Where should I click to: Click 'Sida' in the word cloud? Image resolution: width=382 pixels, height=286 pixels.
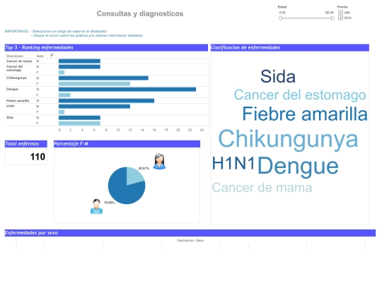[x=278, y=76]
